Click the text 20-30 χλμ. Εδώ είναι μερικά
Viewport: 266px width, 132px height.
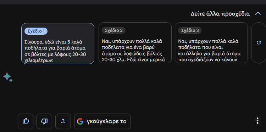(x=133, y=60)
